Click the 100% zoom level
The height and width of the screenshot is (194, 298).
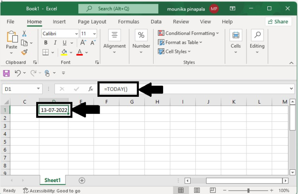(x=284, y=191)
